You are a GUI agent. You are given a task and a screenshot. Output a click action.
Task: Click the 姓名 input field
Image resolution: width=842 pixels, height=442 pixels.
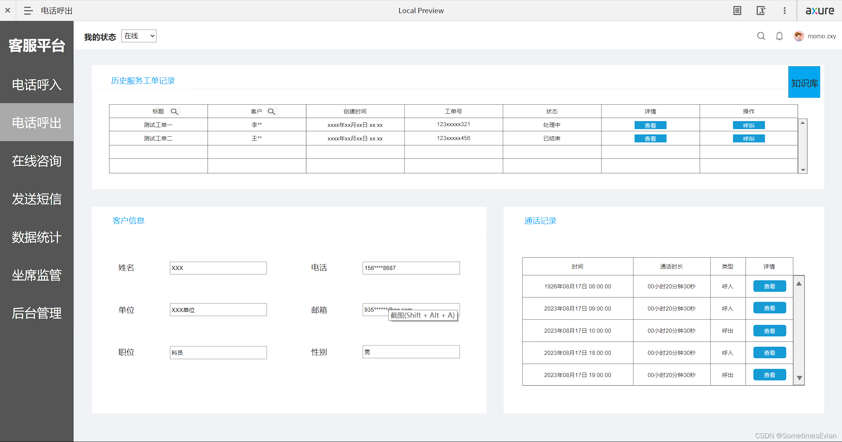(x=218, y=268)
